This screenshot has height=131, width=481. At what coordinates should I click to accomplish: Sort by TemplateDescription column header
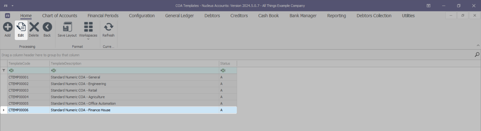pos(134,63)
